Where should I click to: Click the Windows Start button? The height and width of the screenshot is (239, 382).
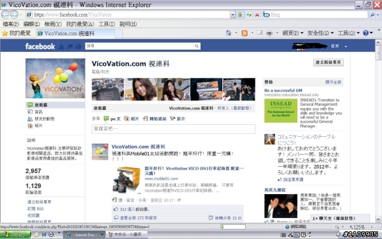click(16, 235)
